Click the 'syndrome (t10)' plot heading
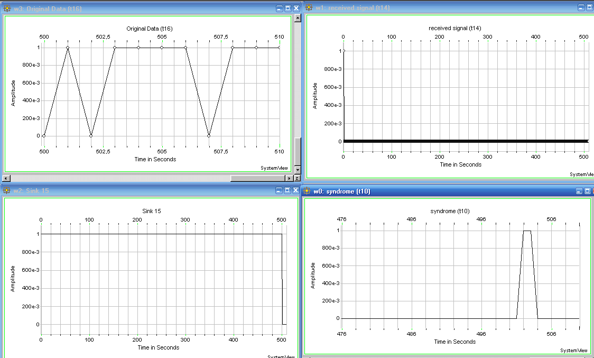 pos(450,211)
